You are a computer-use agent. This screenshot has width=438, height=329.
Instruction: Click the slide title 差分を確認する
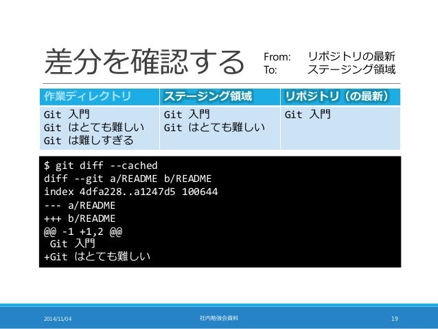coord(144,62)
